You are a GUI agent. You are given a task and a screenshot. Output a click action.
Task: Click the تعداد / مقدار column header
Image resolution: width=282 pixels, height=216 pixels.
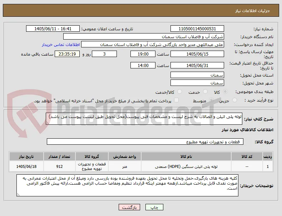point(59,156)
